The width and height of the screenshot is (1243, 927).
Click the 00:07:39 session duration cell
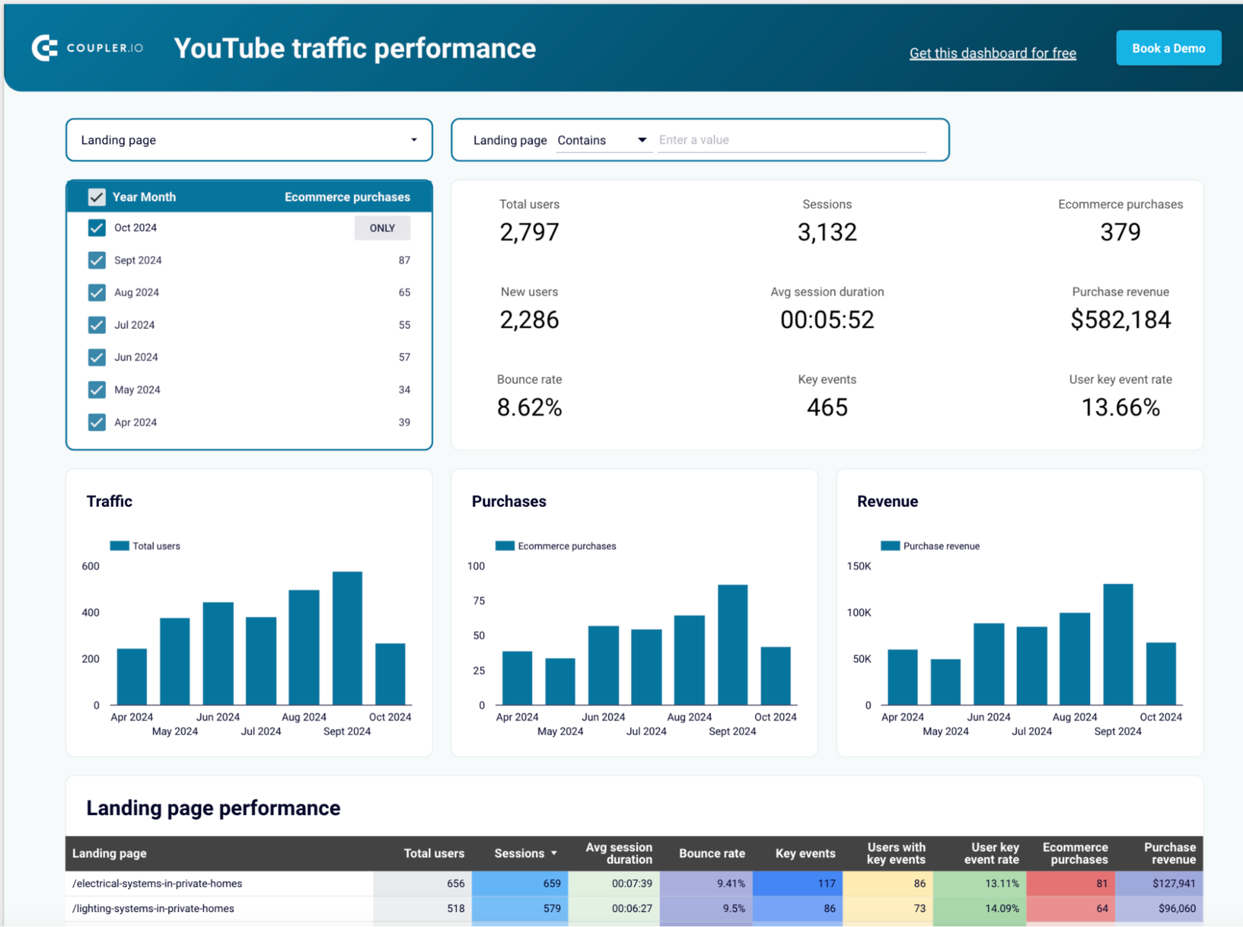(x=614, y=883)
